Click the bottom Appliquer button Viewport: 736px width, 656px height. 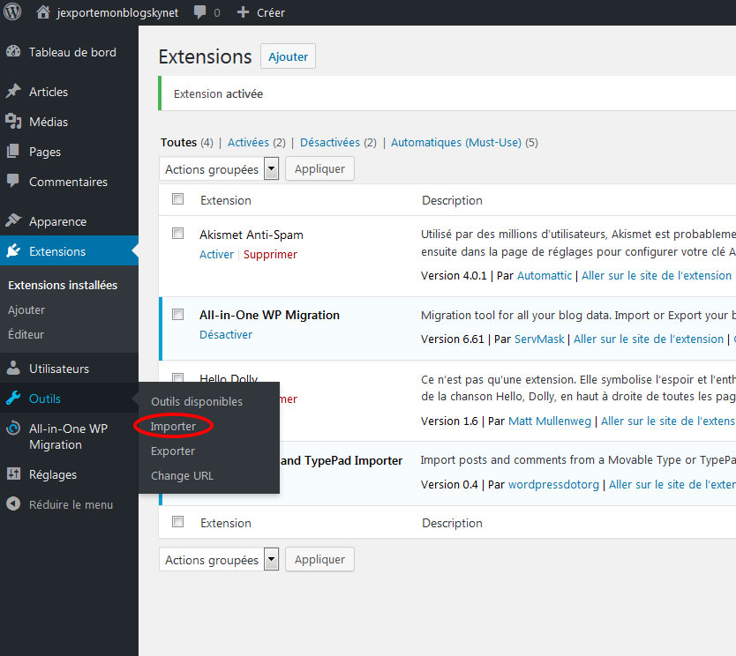coord(319,559)
